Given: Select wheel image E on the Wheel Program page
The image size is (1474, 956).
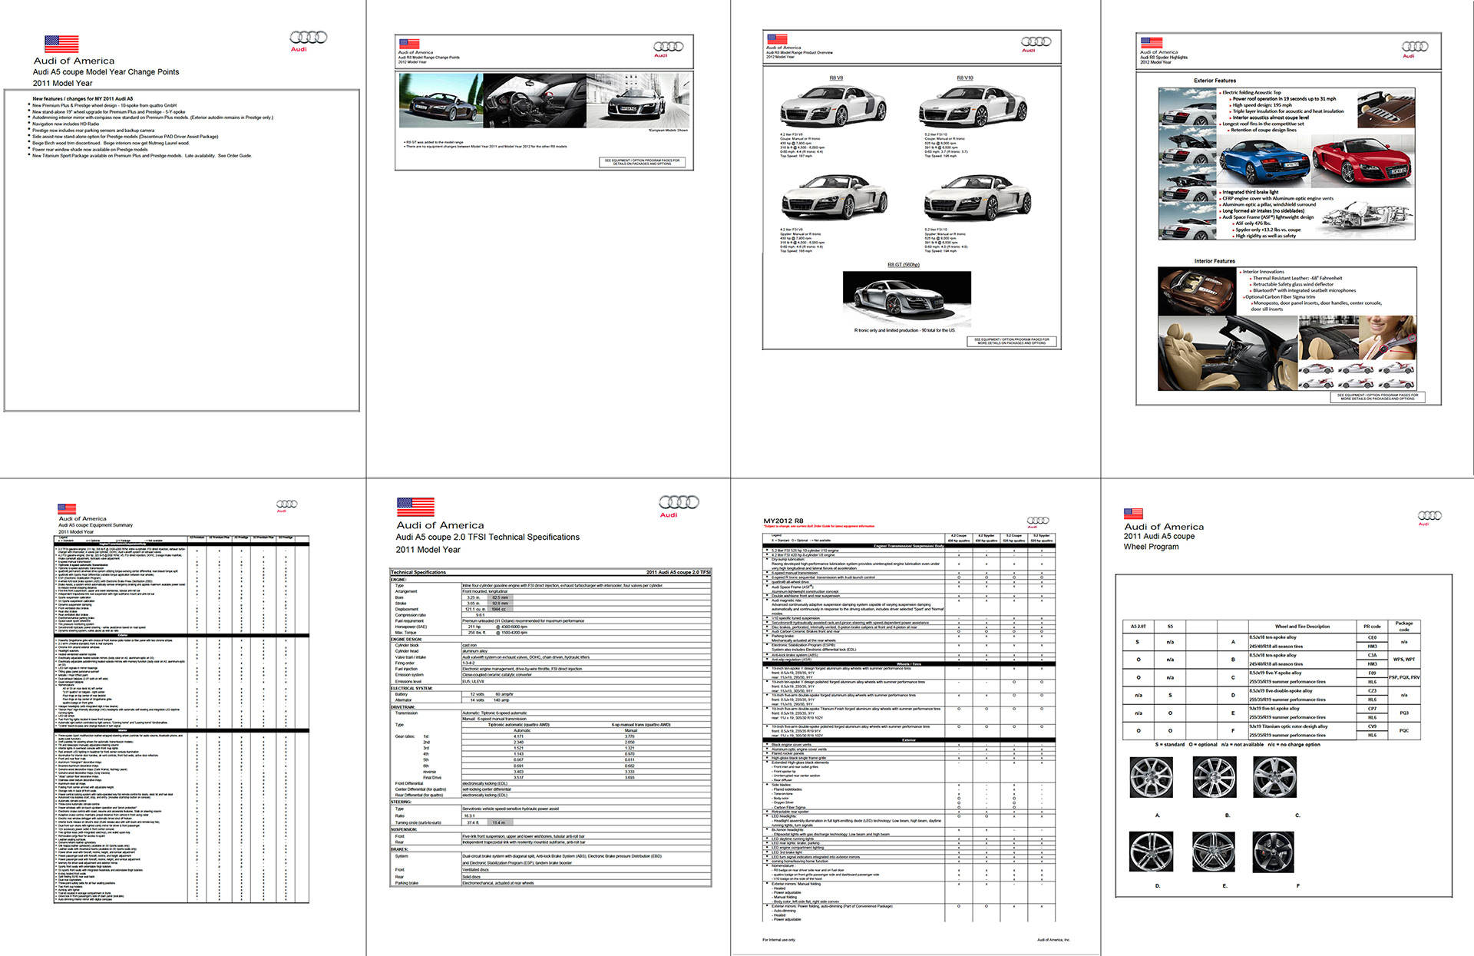Looking at the screenshot, I should click(1214, 852).
